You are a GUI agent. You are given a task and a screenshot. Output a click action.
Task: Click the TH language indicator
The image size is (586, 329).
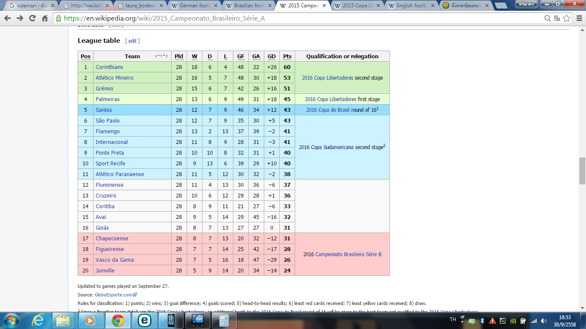pyautogui.click(x=453, y=320)
